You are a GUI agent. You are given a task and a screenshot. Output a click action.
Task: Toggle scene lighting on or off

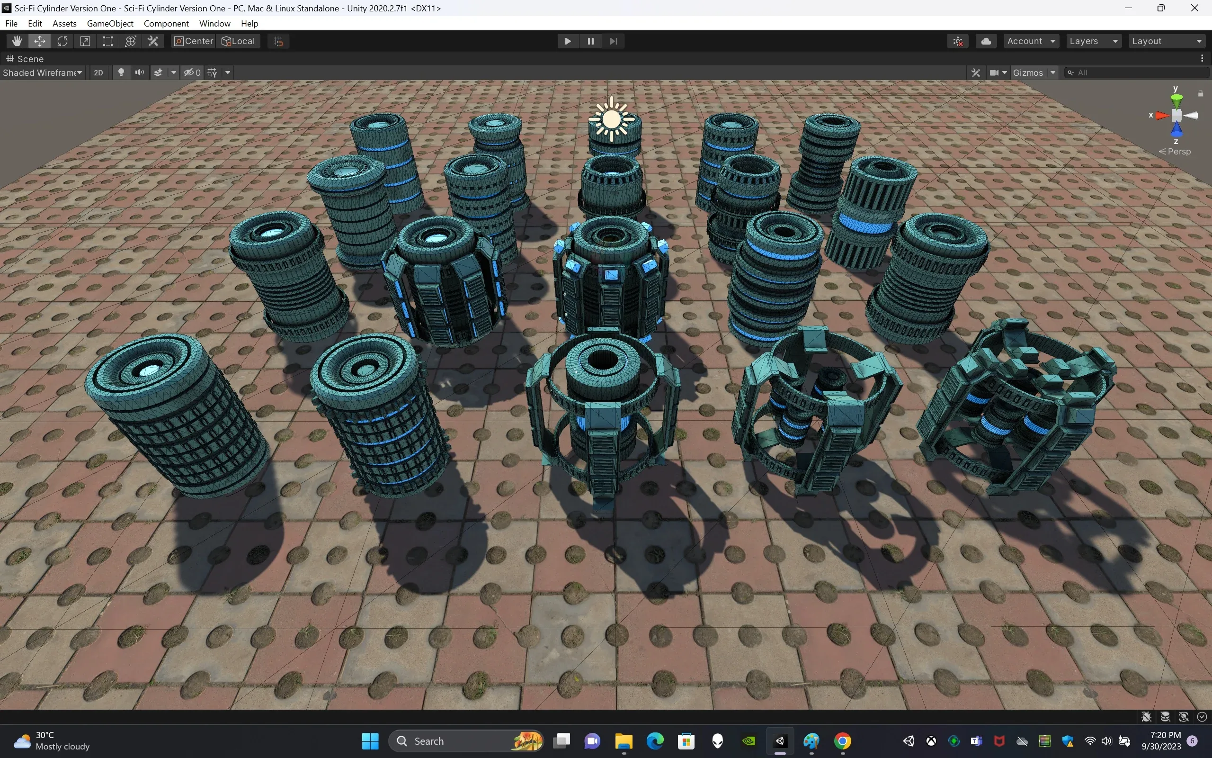point(121,72)
